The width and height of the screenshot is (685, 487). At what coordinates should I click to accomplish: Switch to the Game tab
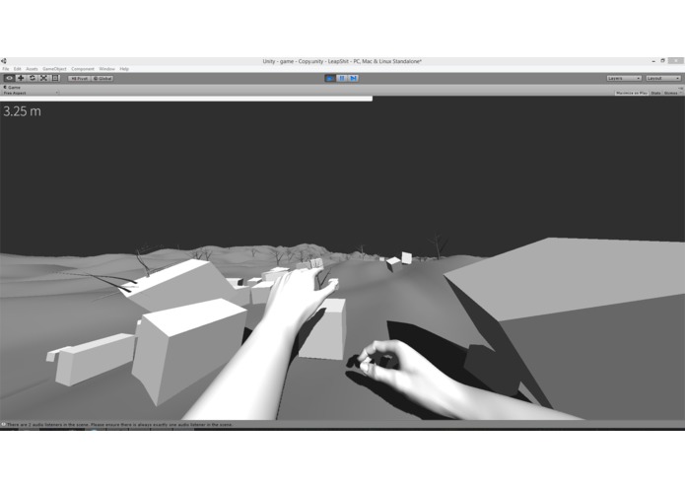[12, 88]
